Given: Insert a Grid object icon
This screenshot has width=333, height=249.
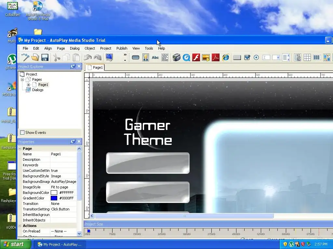Looking at the screenshot, I should click(x=307, y=57).
